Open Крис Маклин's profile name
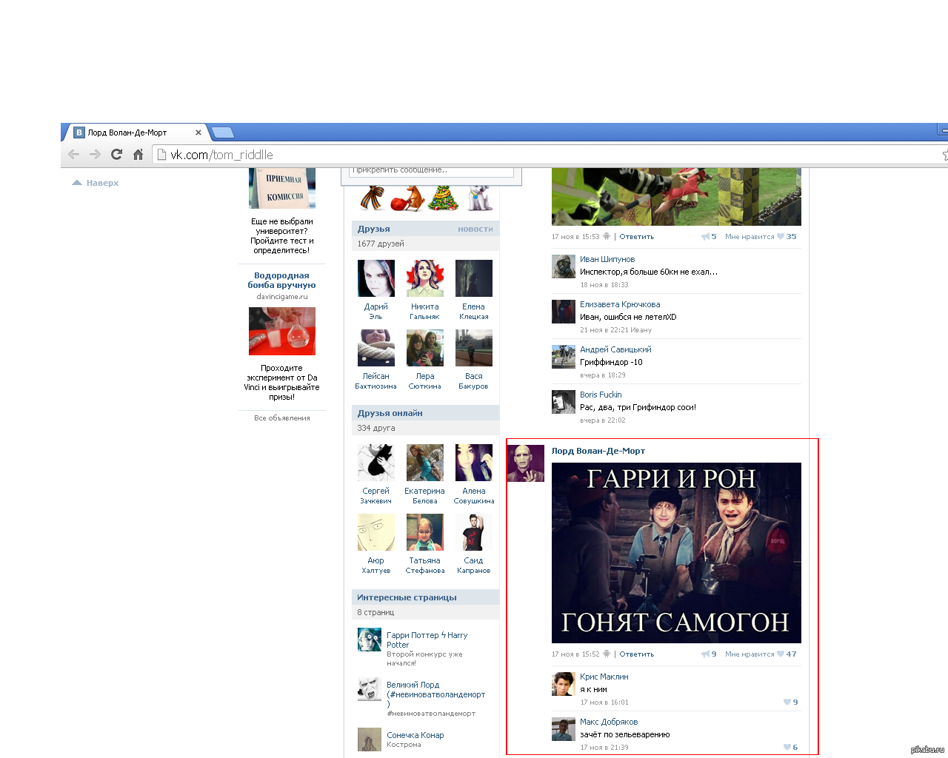 [604, 677]
